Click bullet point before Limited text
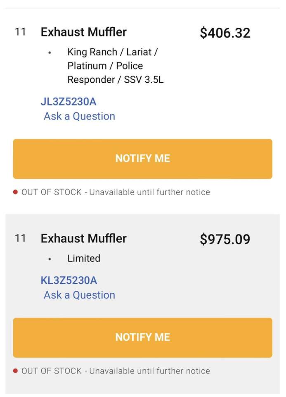 [x=50, y=259]
